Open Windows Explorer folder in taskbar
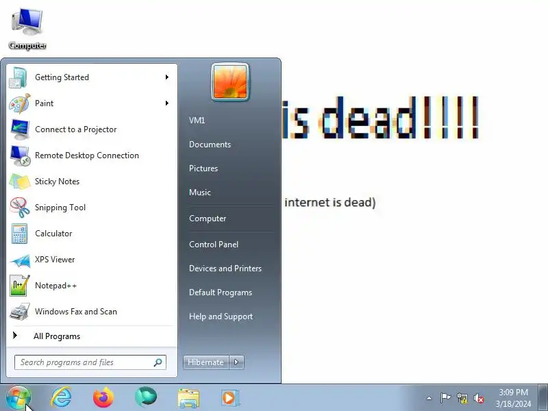Screen dimensions: 548x411 [188, 398]
